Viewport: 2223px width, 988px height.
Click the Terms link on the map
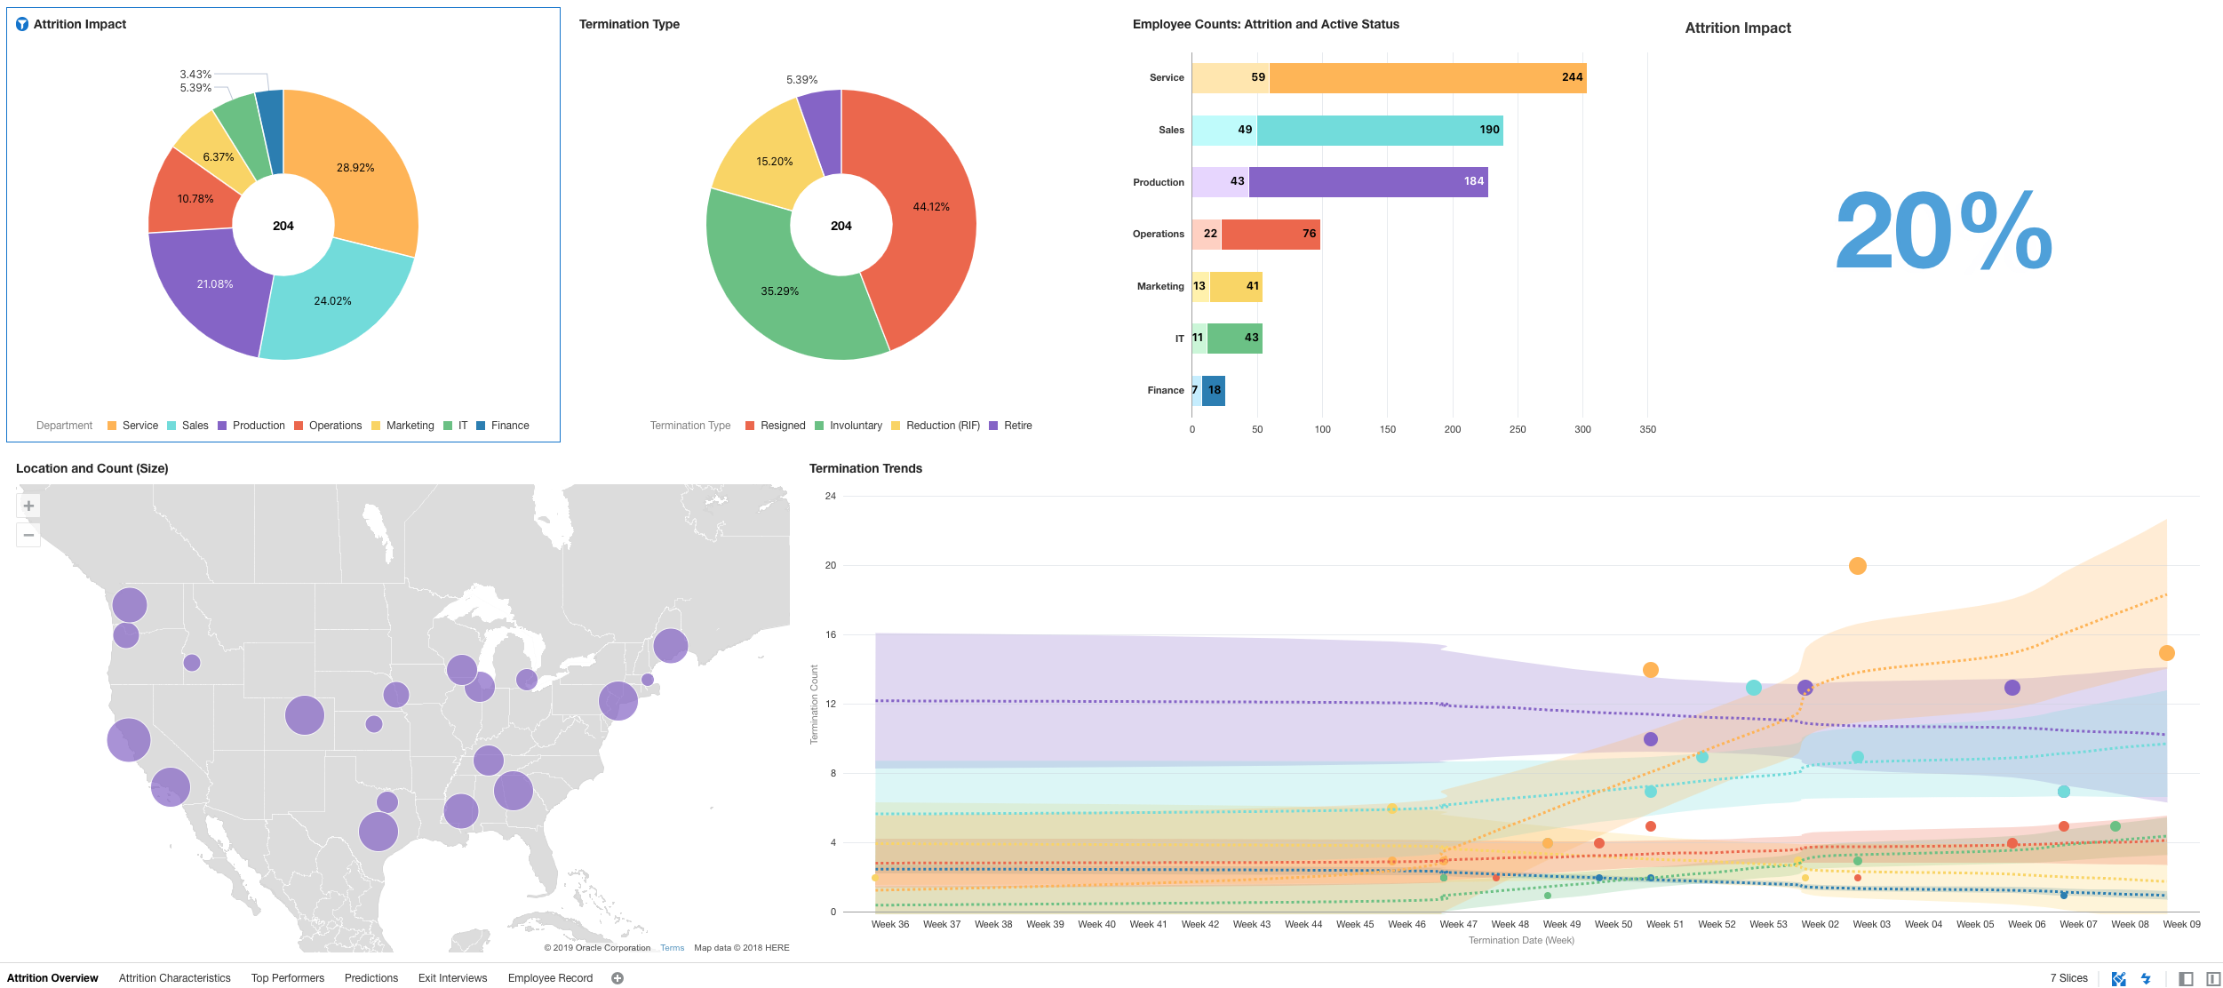click(x=672, y=947)
